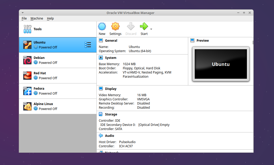The width and height of the screenshot is (274, 165).
Task: Click the Audio speaker section icon
Action: click(x=101, y=136)
